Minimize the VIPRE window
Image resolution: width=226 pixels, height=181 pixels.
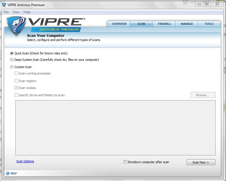tap(199, 4)
